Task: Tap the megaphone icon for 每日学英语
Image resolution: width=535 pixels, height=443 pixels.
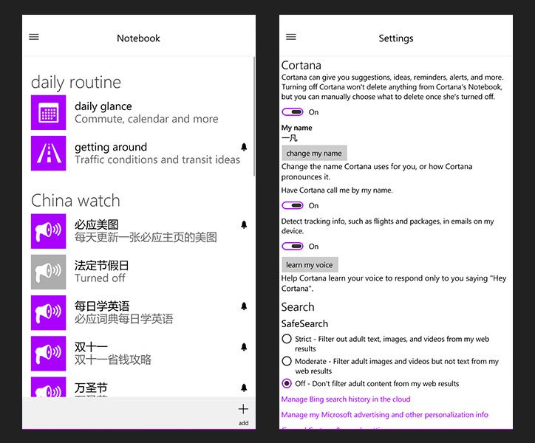Action: pyautogui.click(x=49, y=313)
